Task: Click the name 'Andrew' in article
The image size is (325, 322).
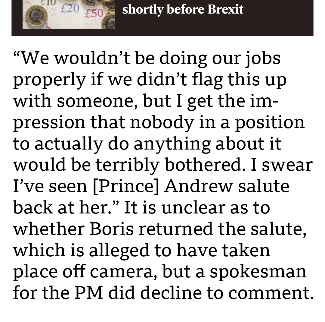Action: tap(199, 186)
